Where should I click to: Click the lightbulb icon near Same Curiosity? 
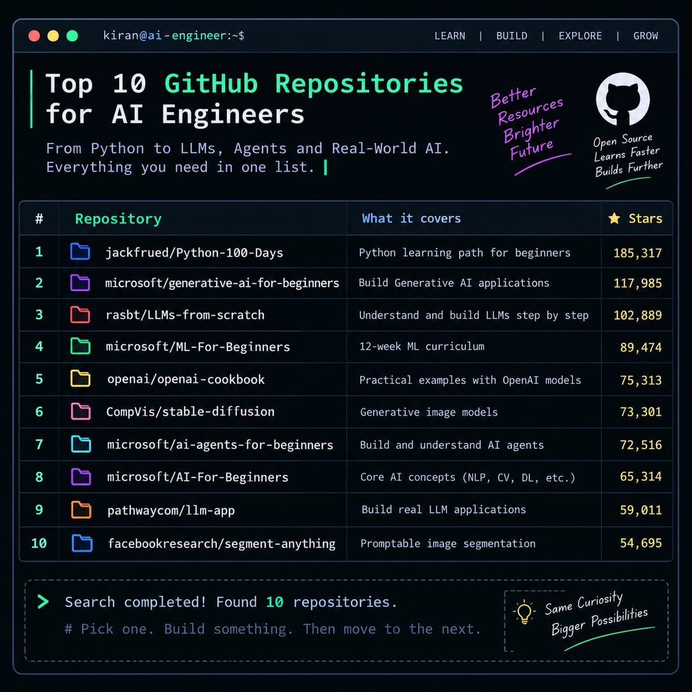coord(524,612)
